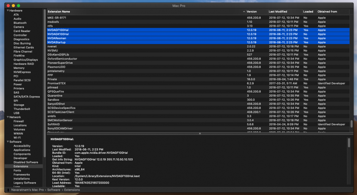Click Navaratnam's Mac Pro in path bar
The height and width of the screenshot is (195, 357).
pos(27,190)
